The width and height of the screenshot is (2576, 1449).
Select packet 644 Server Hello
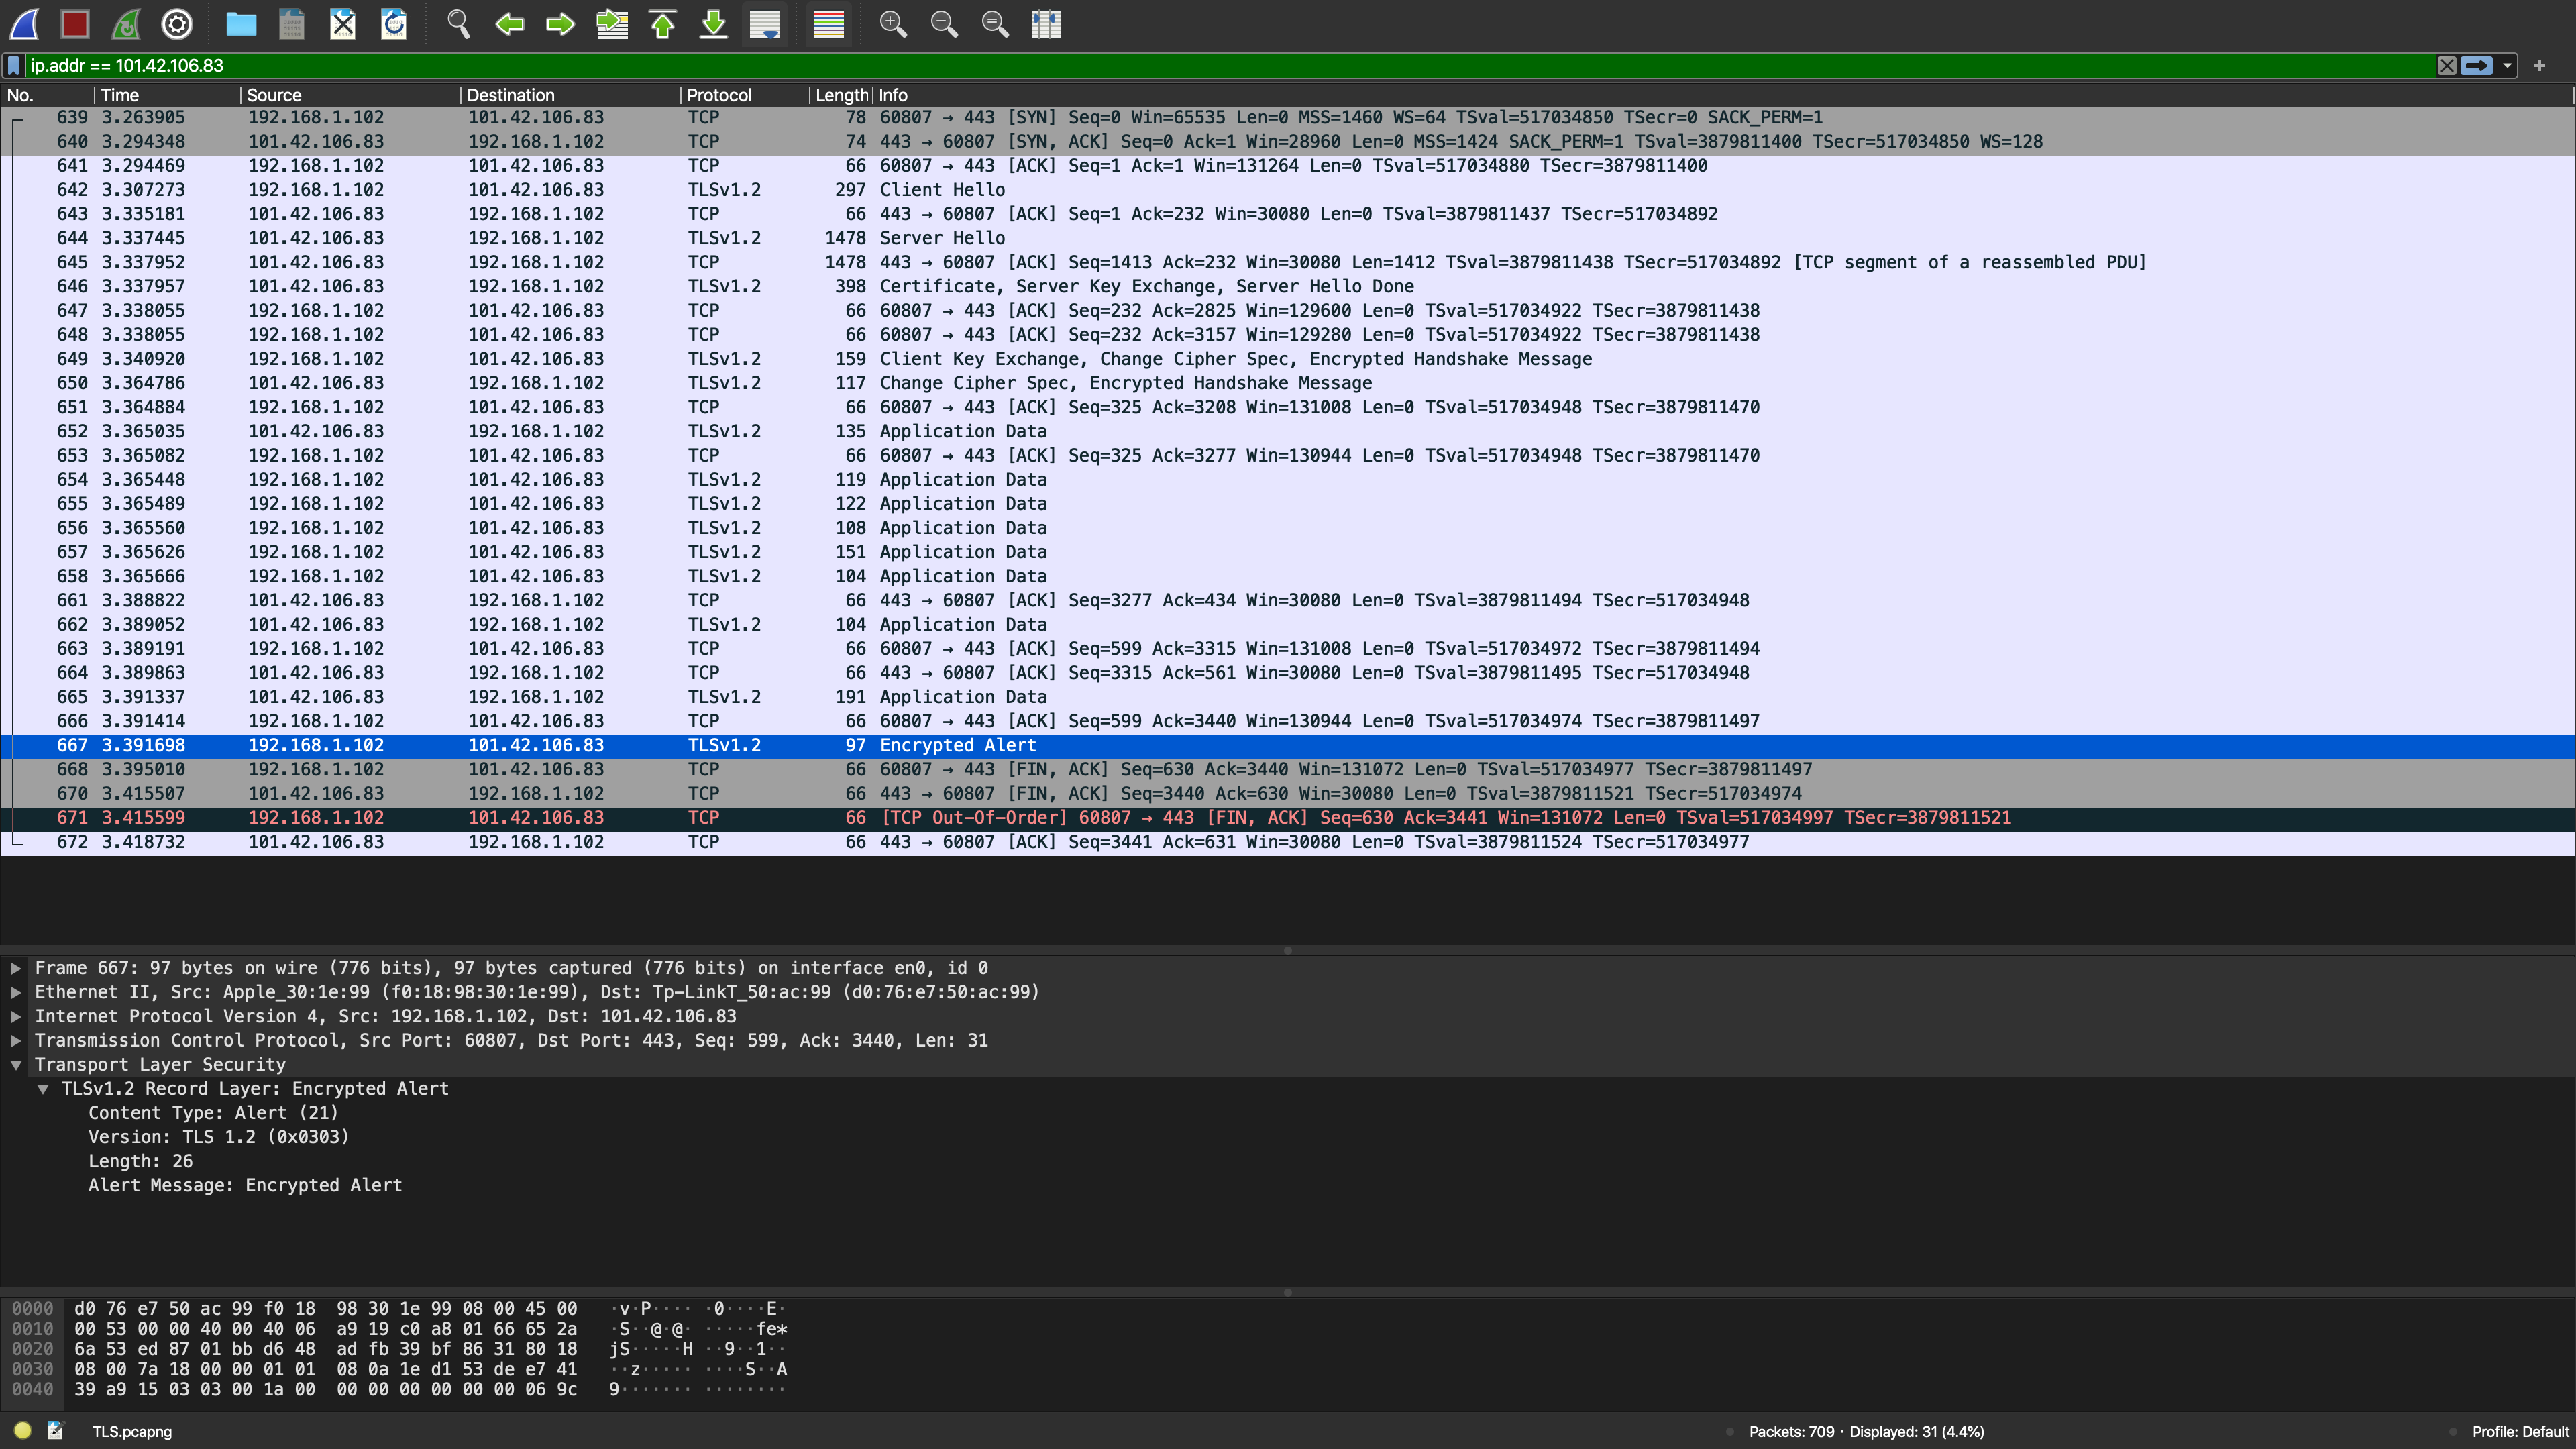click(x=1288, y=238)
